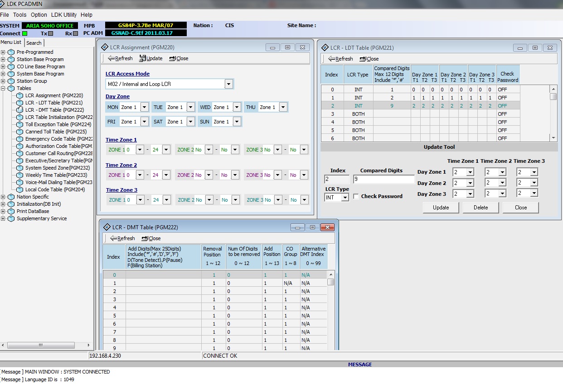The height and width of the screenshot is (388, 563).
Task: Enable the Check Password checkbox
Action: pos(356,196)
